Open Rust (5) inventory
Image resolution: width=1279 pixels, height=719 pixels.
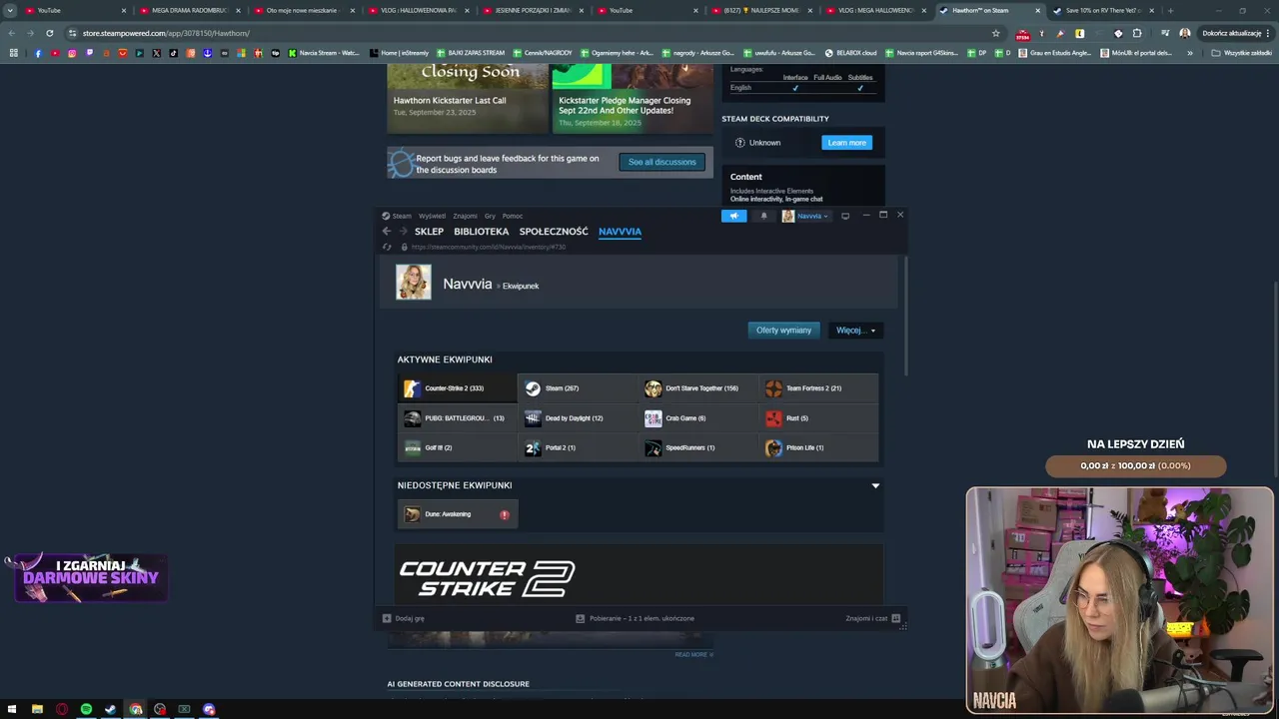(818, 418)
